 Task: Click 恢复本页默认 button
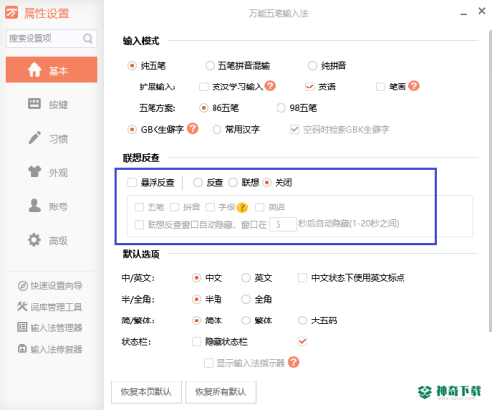[147, 392]
